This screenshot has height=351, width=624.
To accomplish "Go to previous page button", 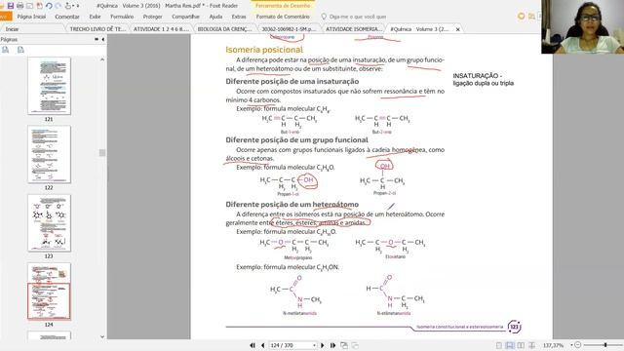I will pyautogui.click(x=262, y=345).
